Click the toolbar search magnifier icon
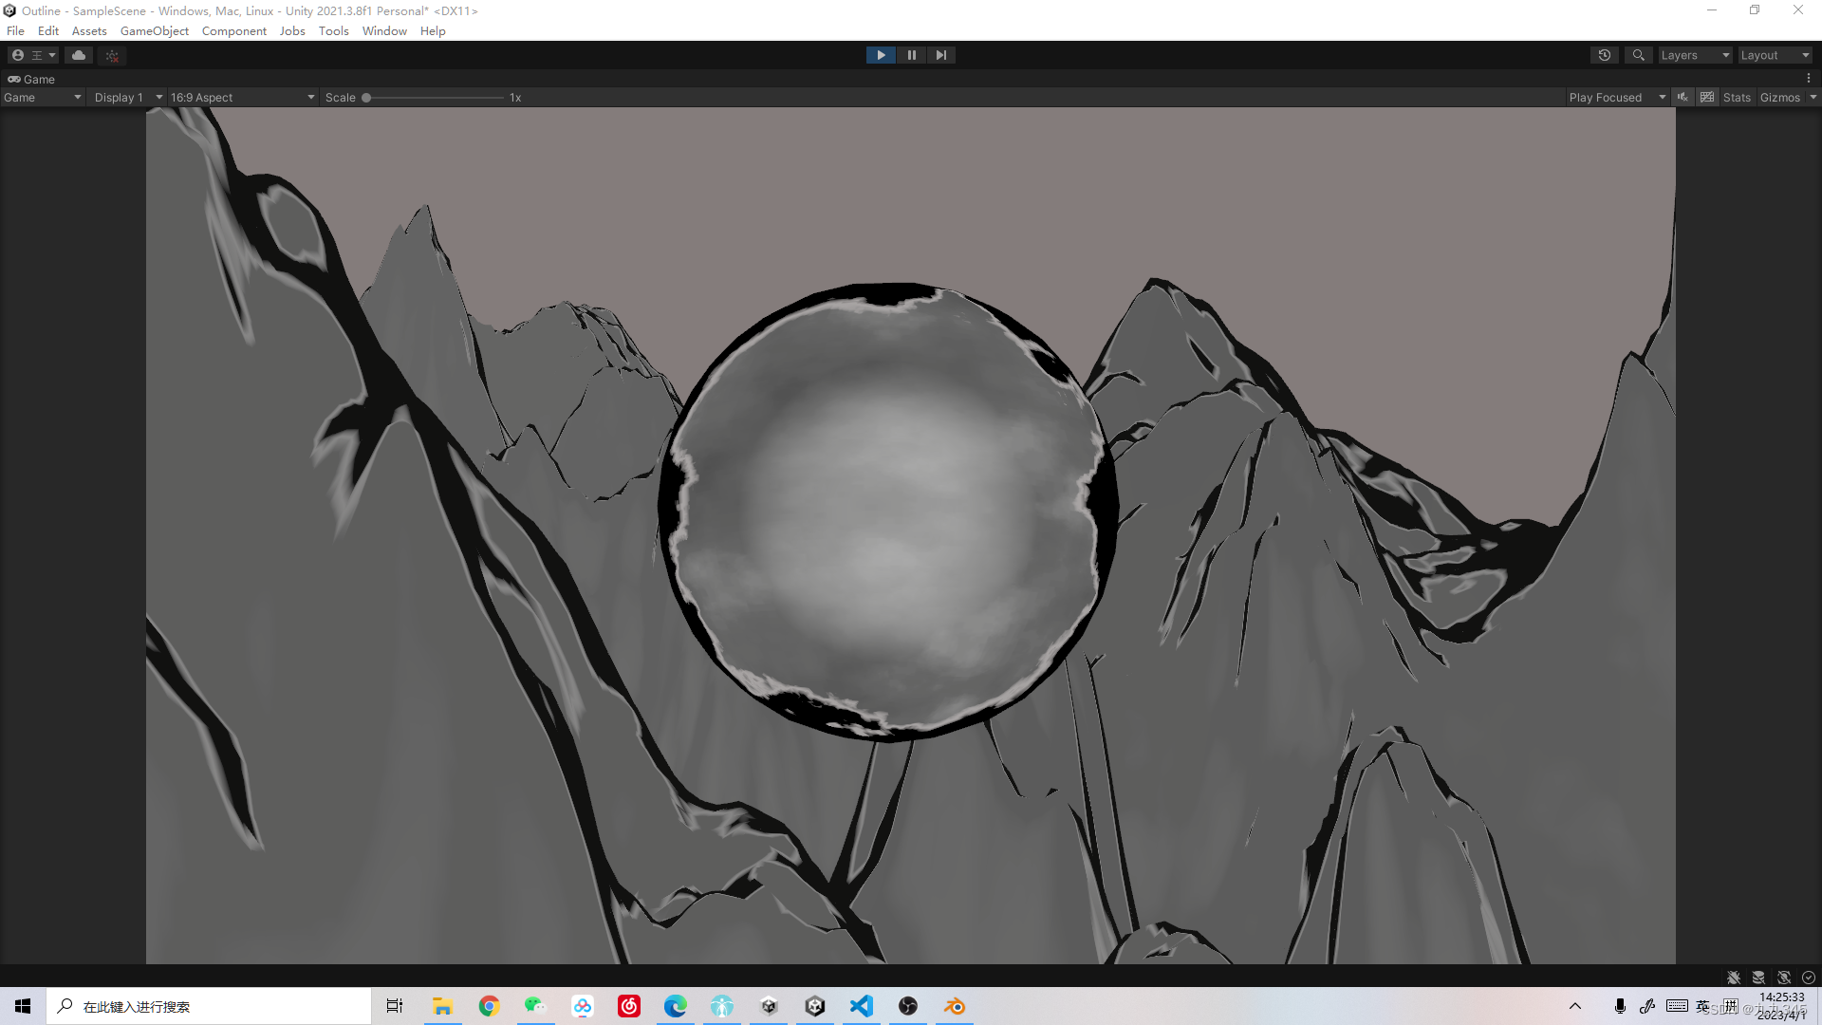 click(x=1638, y=55)
